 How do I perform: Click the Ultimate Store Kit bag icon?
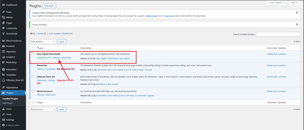pyautogui.click(x=3, y=80)
